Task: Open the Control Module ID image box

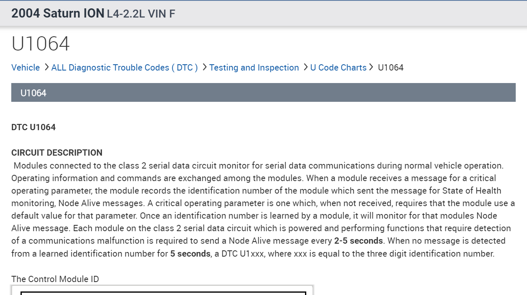Action: point(162,290)
